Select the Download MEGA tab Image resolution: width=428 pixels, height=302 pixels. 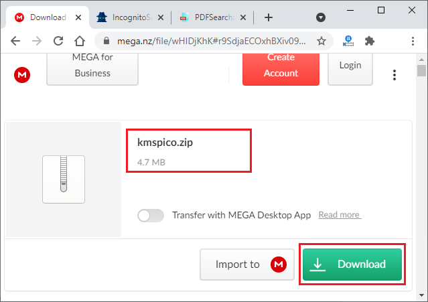click(x=48, y=17)
